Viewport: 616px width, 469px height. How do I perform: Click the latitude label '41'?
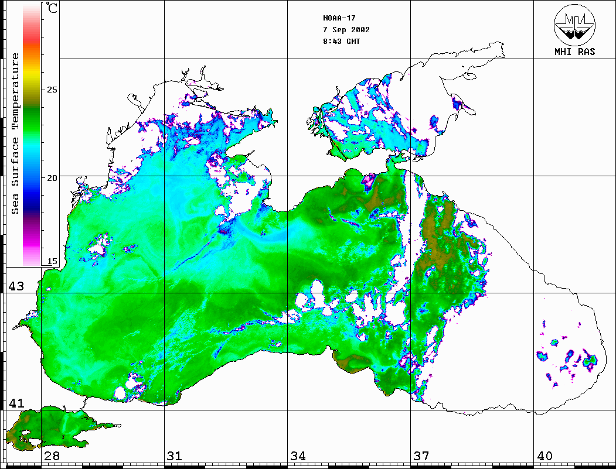pos(16,403)
